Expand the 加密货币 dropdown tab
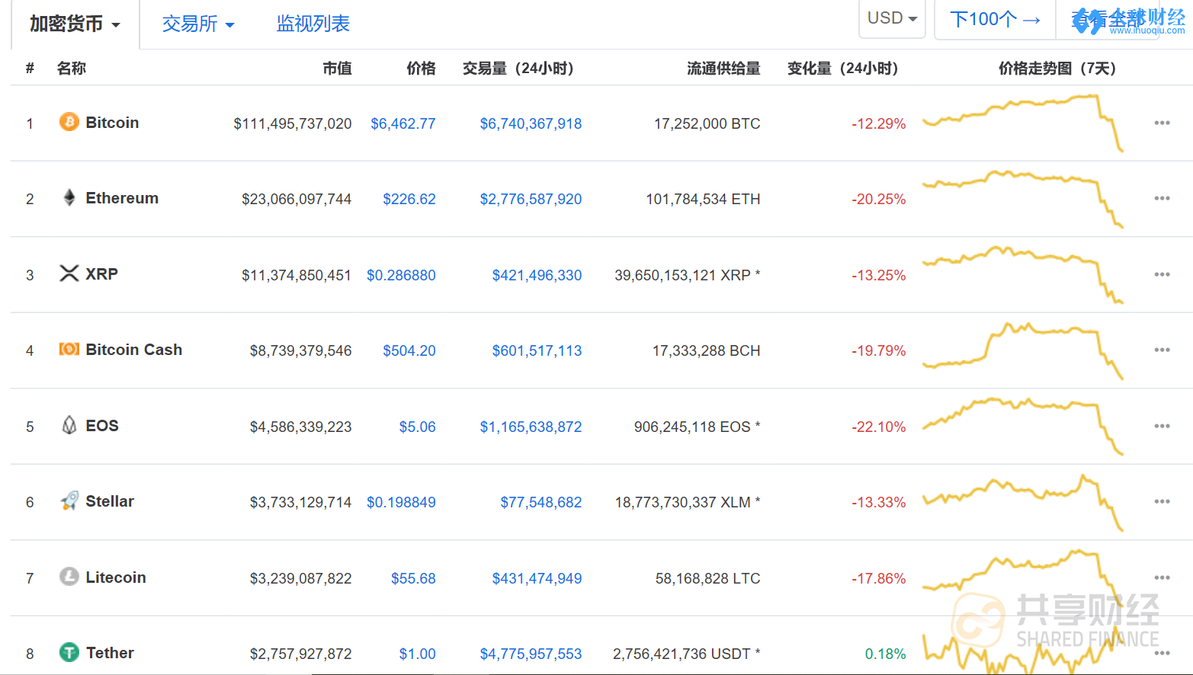 tap(75, 24)
